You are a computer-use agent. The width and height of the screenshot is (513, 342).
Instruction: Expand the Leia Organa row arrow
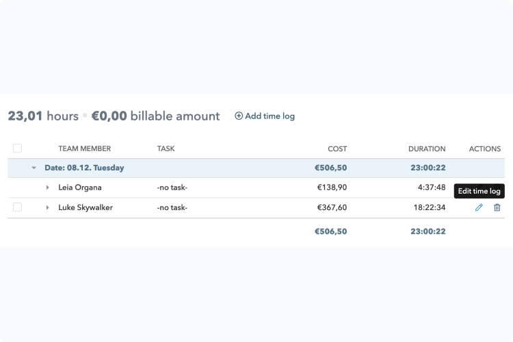click(47, 187)
